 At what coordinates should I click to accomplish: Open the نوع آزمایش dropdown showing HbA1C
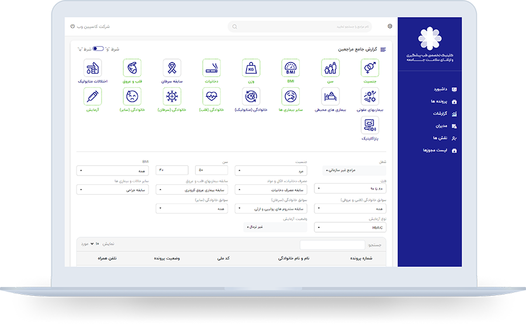tap(350, 227)
